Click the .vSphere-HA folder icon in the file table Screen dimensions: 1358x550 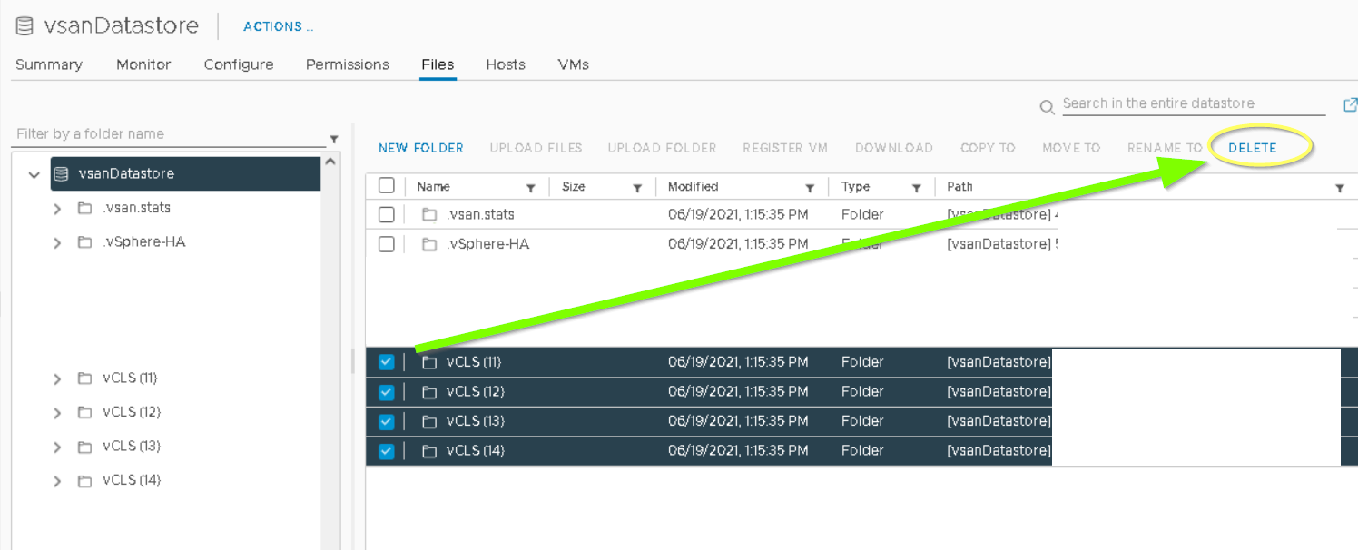(429, 244)
